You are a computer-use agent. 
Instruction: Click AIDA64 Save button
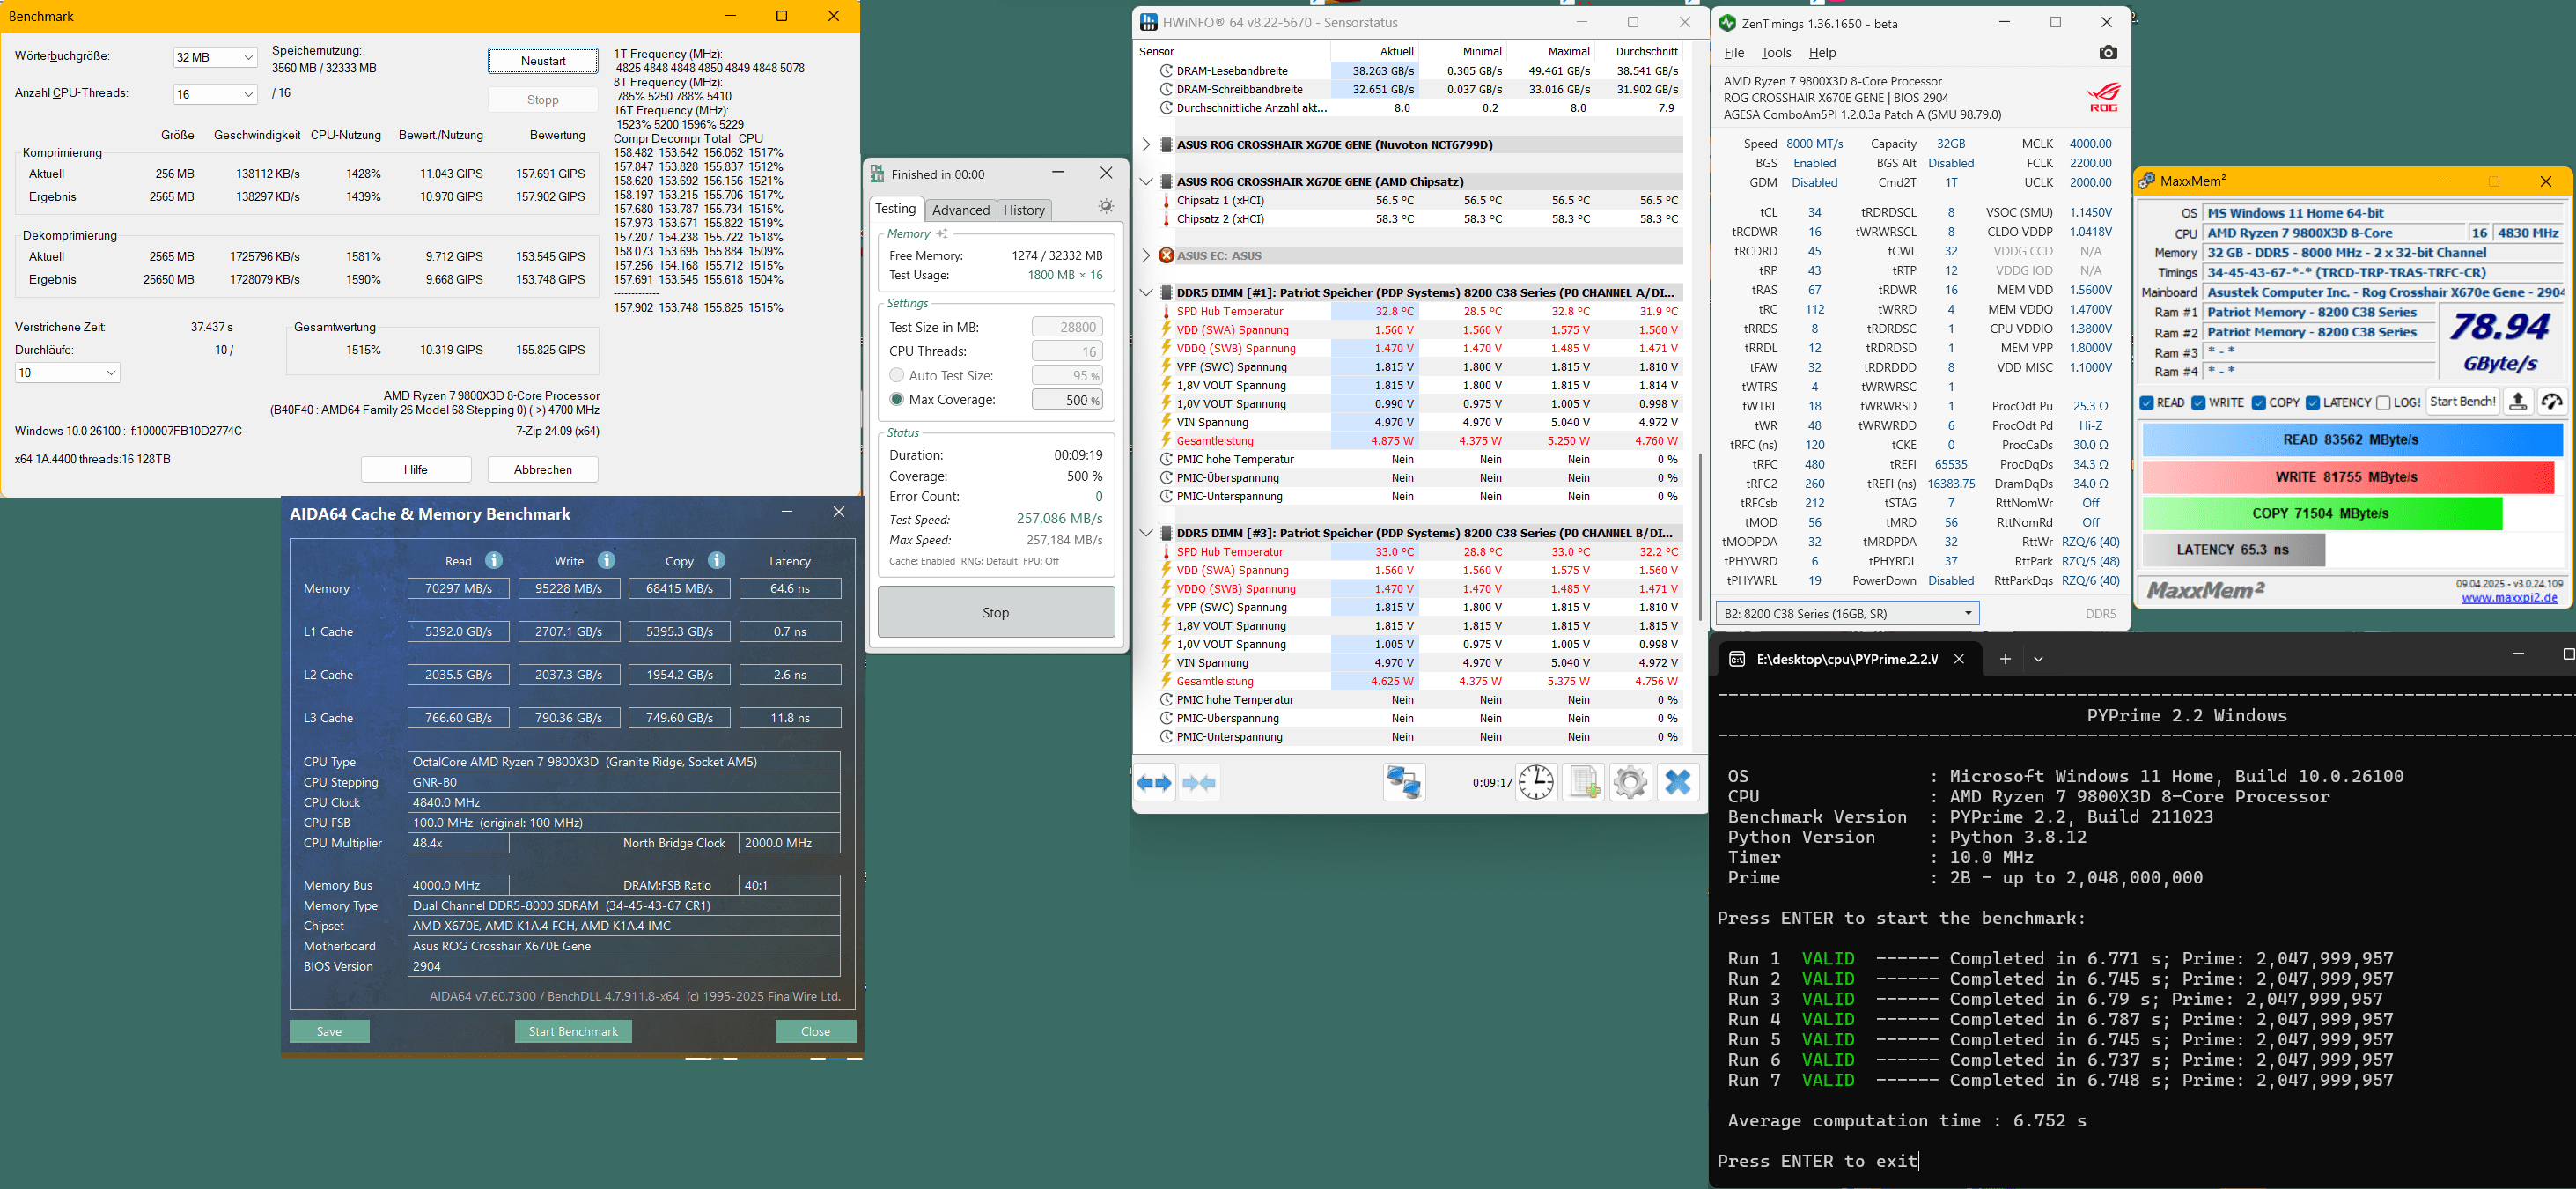(x=329, y=1032)
